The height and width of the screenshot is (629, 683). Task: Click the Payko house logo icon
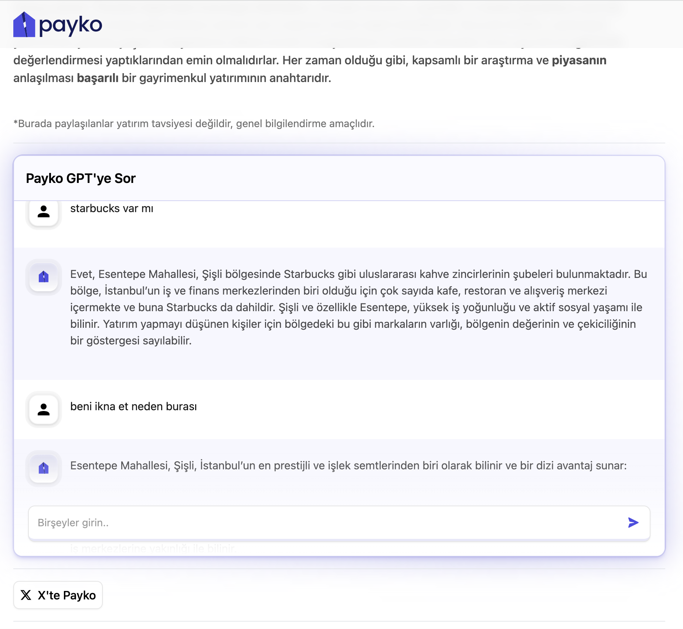[x=24, y=25]
